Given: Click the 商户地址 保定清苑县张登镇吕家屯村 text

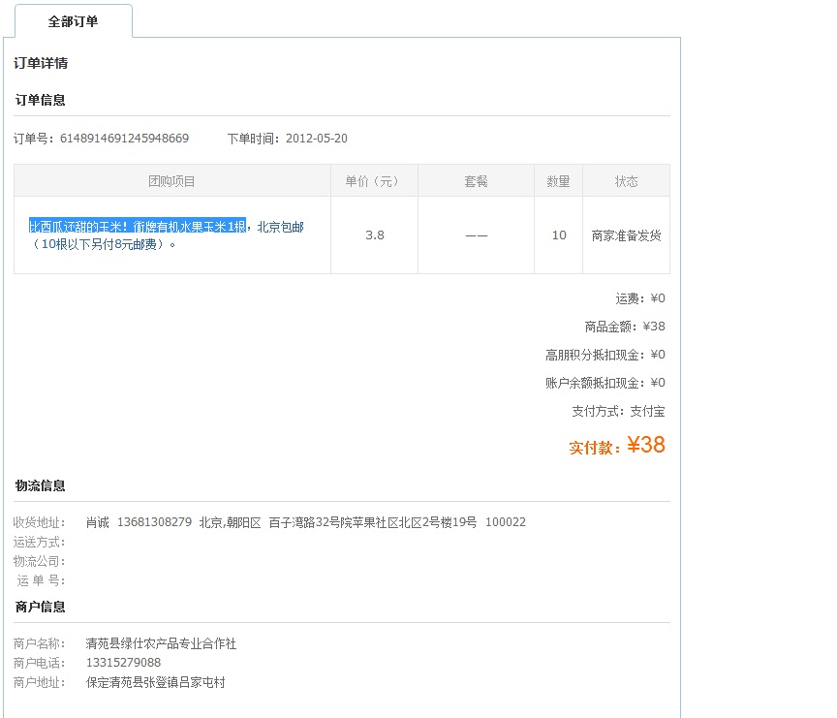Looking at the screenshot, I should pyautogui.click(x=153, y=682).
